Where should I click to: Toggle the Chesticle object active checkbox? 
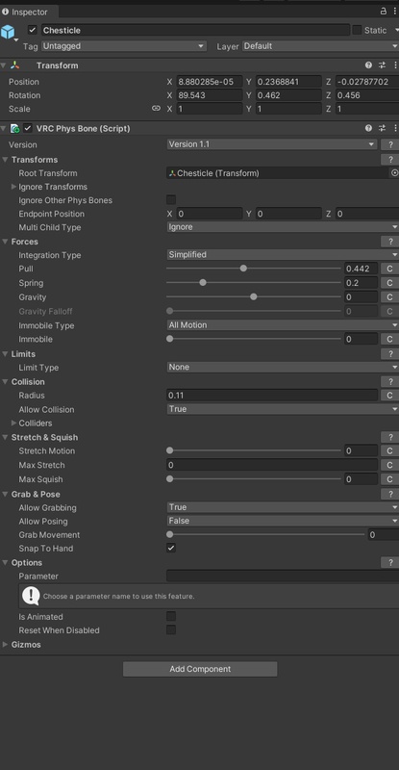[33, 30]
